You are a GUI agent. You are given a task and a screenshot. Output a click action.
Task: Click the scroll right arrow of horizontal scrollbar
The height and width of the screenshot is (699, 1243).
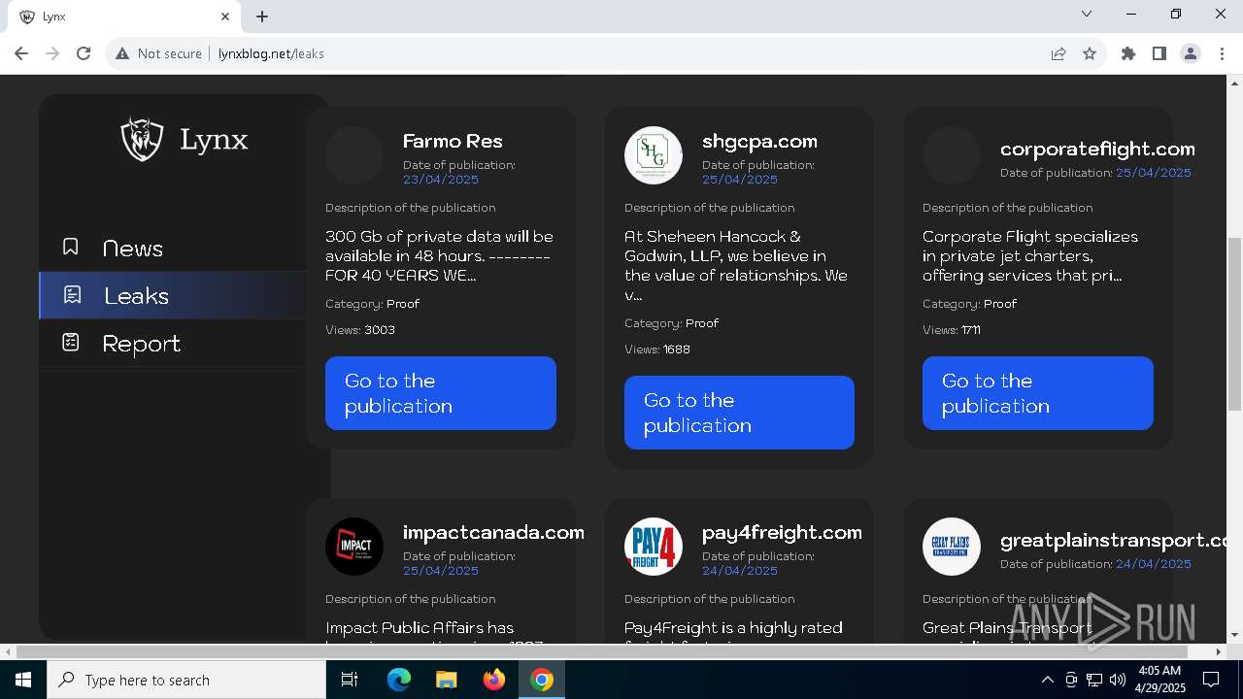coord(1220,651)
